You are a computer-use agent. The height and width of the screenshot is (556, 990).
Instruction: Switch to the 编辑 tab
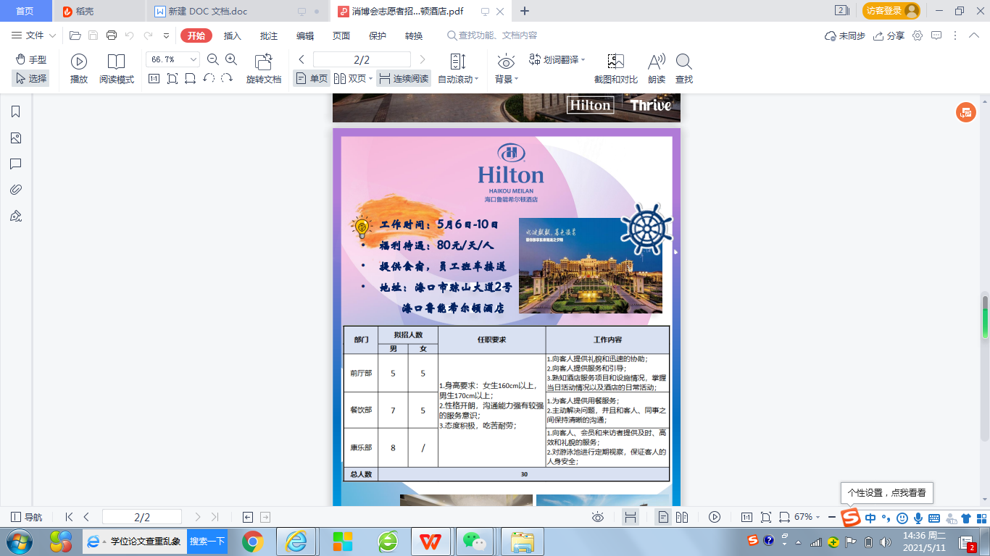click(x=305, y=36)
